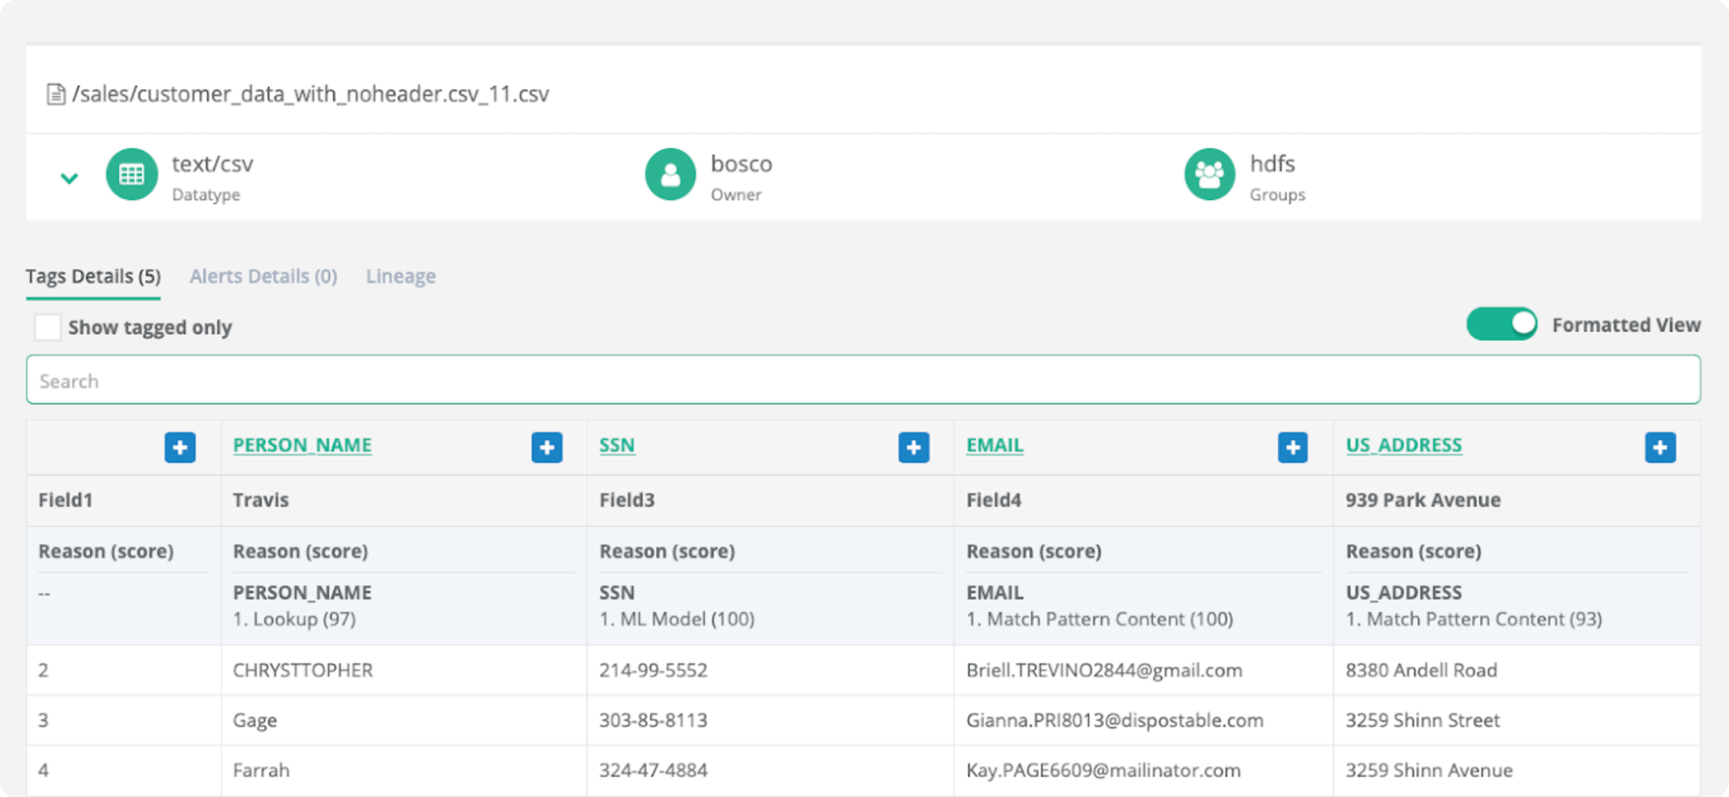Click '1. Match Pattern Content (100)' reason
This screenshot has width=1729, height=797.
tap(1100, 619)
